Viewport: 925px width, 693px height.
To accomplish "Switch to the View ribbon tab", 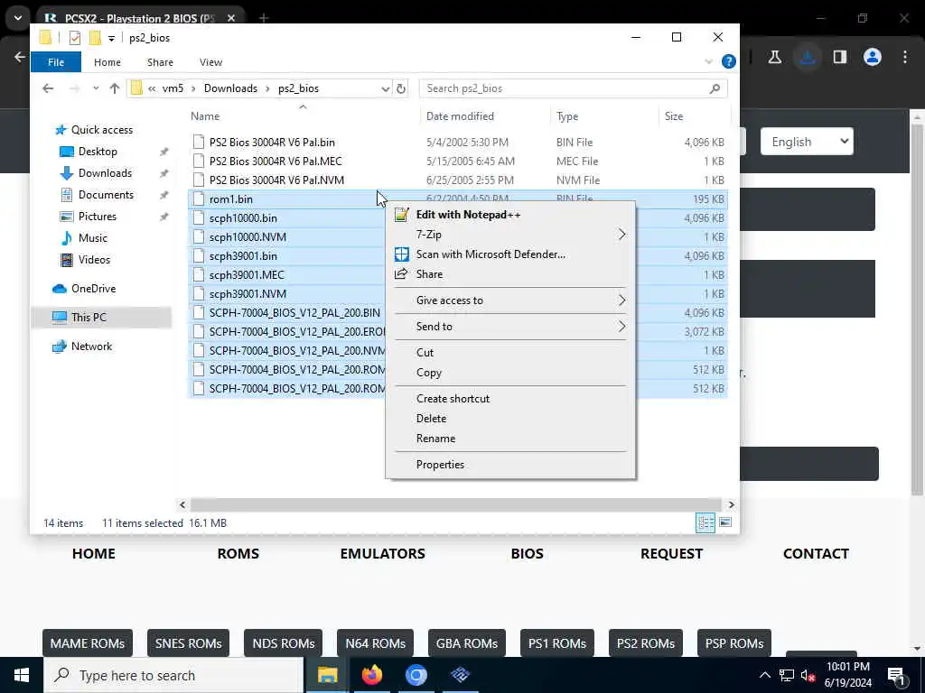I will click(x=210, y=62).
